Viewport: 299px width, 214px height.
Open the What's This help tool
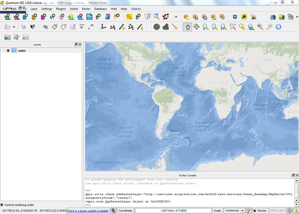pos(32,27)
